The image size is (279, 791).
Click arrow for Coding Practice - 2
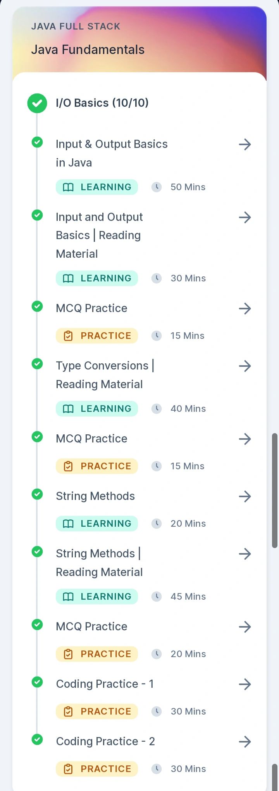click(x=245, y=742)
